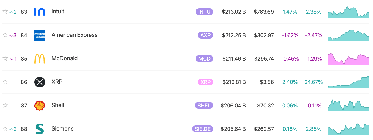This screenshot has height=140, width=373.
Task: View the McDonald pink price sparkline chart
Action: coord(348,59)
